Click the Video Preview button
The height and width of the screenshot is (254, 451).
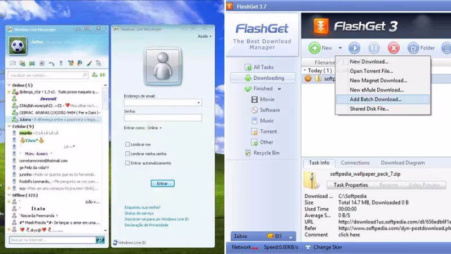tap(425, 185)
